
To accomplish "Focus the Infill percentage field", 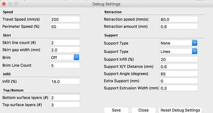I will pos(65,81).
